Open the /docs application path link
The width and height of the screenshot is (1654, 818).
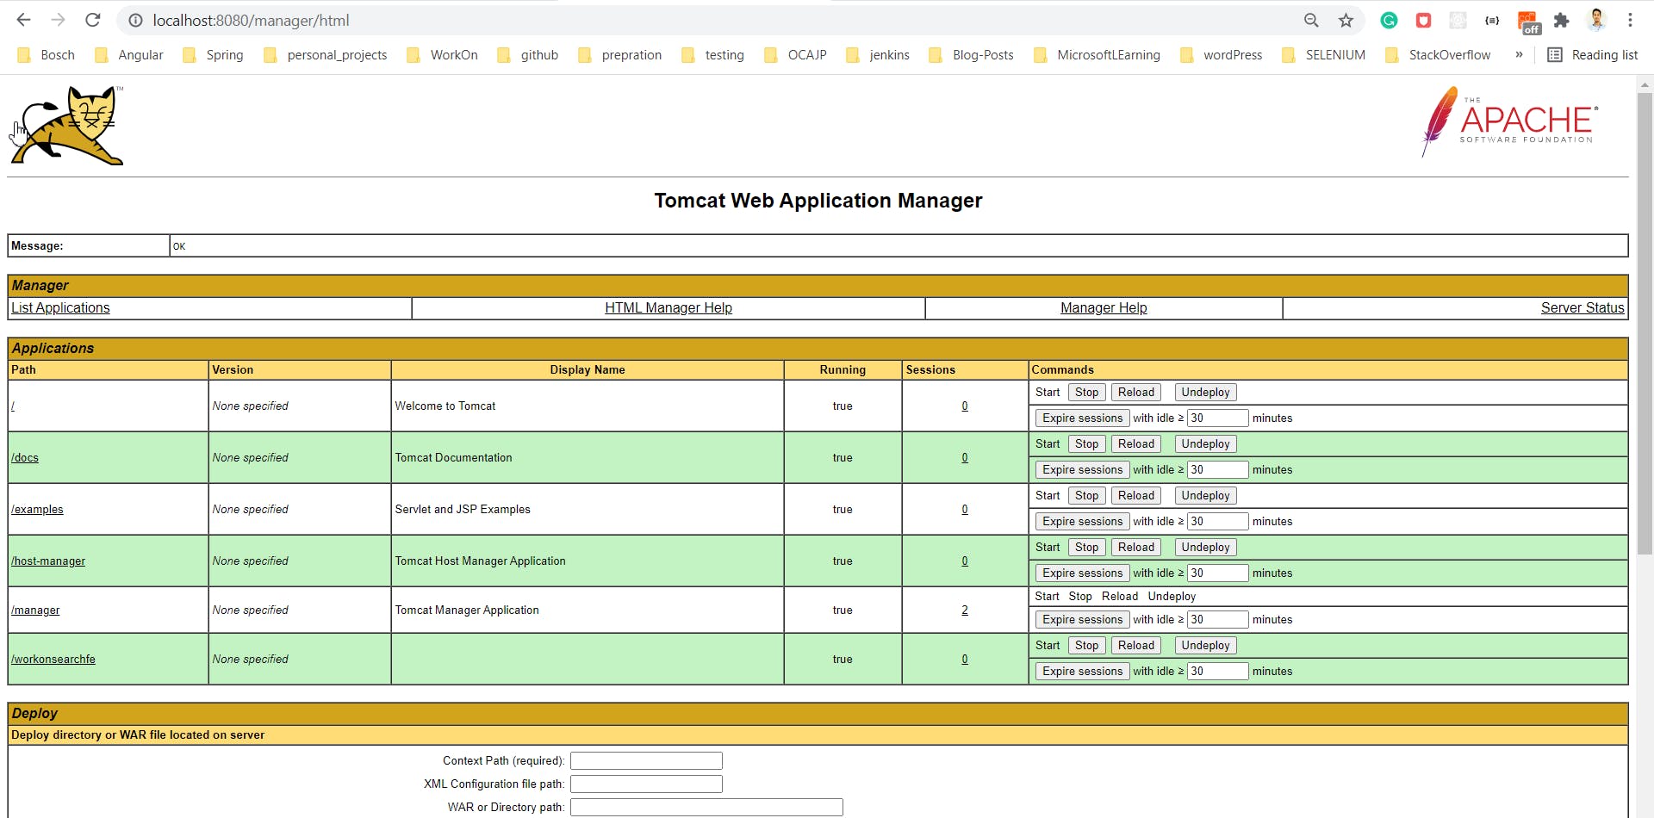tap(25, 457)
